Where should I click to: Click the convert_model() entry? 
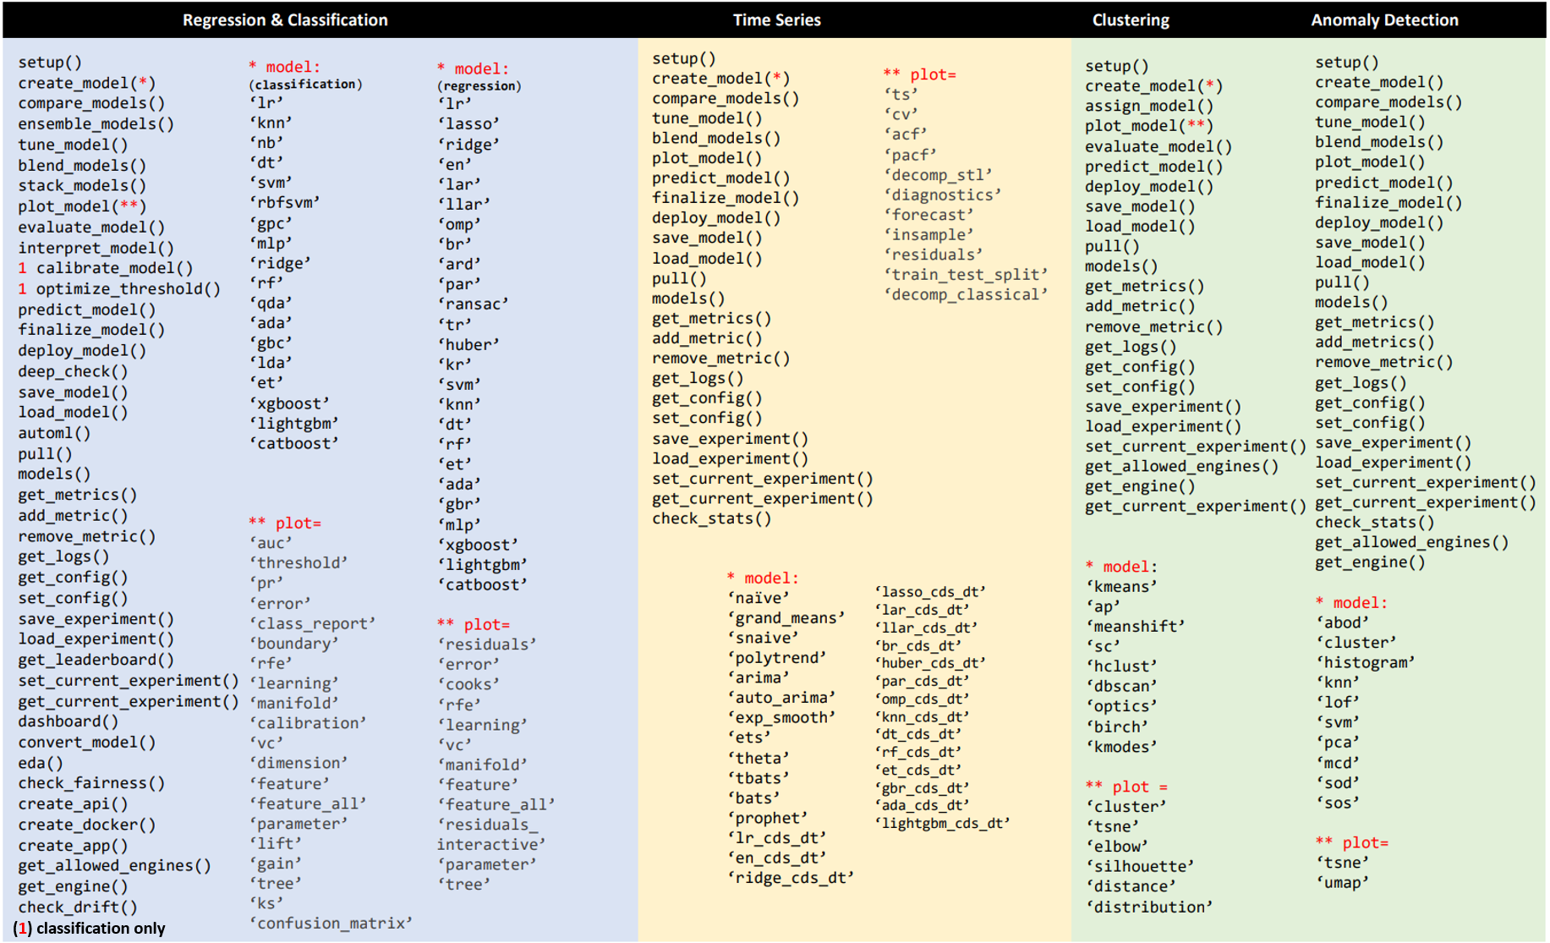pyautogui.click(x=87, y=743)
